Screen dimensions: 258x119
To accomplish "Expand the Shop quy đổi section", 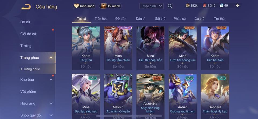I will pyautogui.click(x=51, y=115).
